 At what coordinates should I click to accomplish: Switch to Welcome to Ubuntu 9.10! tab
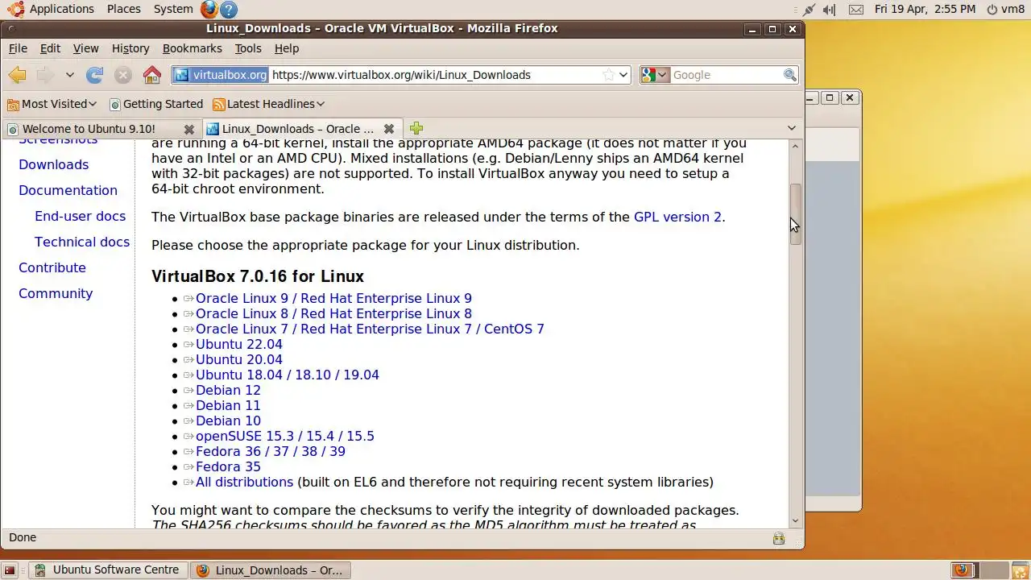(x=89, y=129)
